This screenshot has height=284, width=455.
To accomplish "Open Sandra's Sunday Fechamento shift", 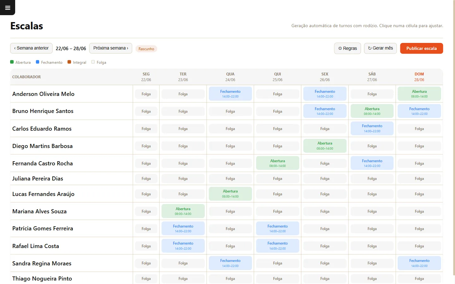I will [x=419, y=263].
